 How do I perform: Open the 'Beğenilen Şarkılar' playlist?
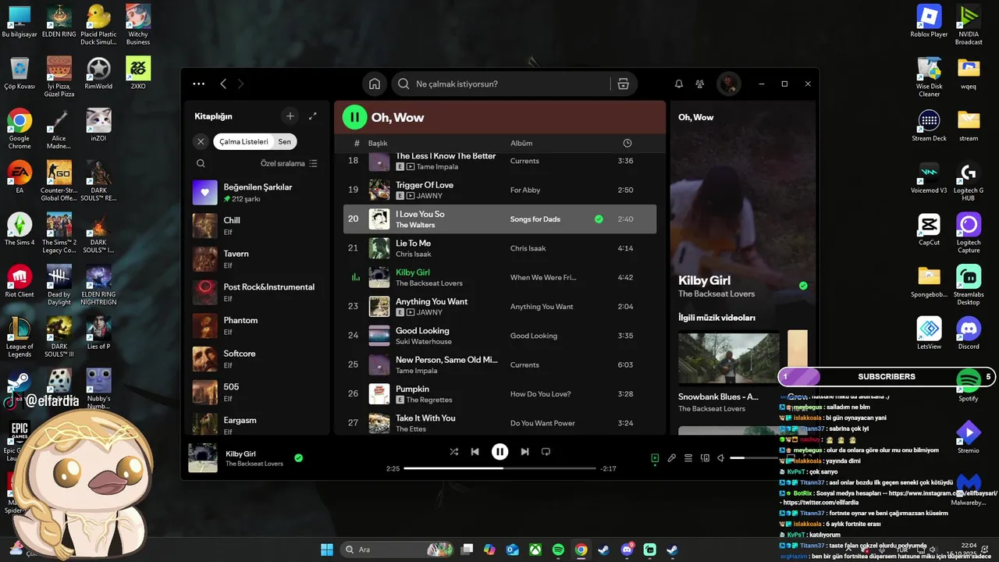(258, 192)
